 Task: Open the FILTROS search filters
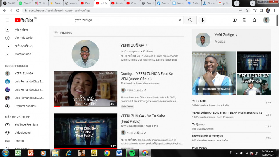[x=63, y=33]
